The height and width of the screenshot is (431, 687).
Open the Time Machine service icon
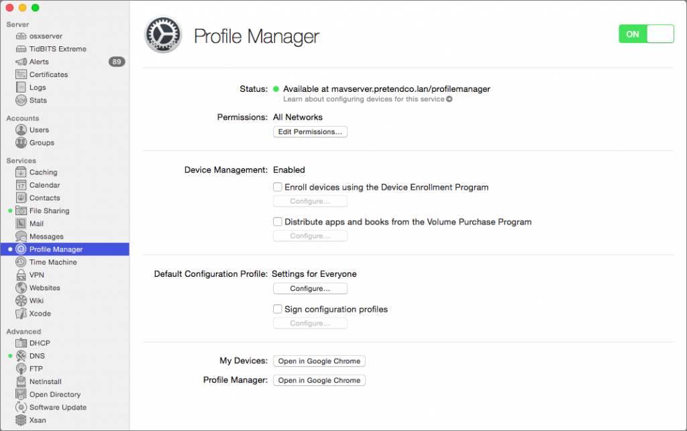pos(21,262)
